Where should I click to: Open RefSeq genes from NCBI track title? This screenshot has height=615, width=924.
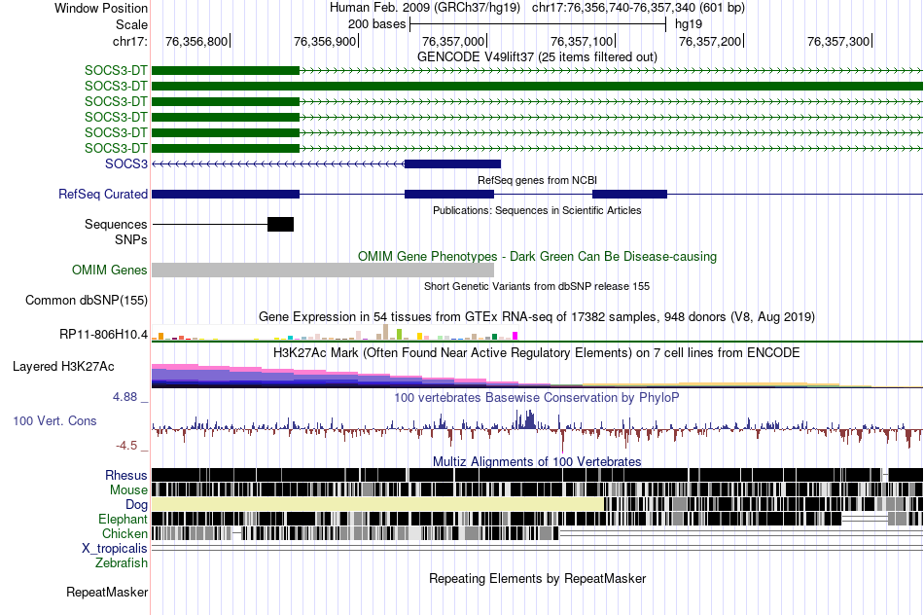click(x=537, y=180)
